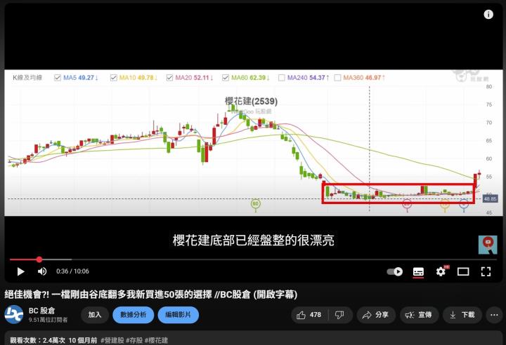Play the video

pyautogui.click(x=20, y=271)
